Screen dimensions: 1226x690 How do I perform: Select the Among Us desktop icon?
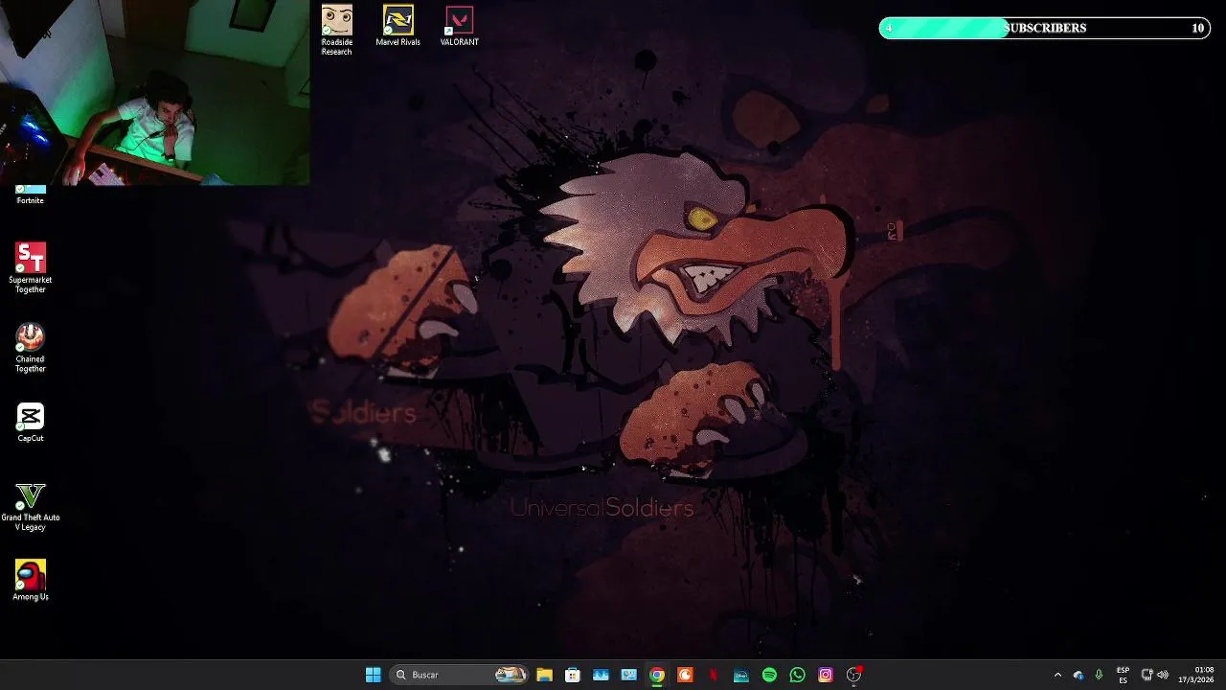click(30, 580)
